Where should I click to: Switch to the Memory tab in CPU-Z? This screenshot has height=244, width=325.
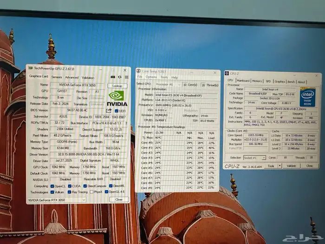pos(257,81)
